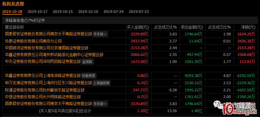The width and height of the screenshot is (260, 117).
Task: Select the 0.28 percentage cell
Action: [173, 90]
